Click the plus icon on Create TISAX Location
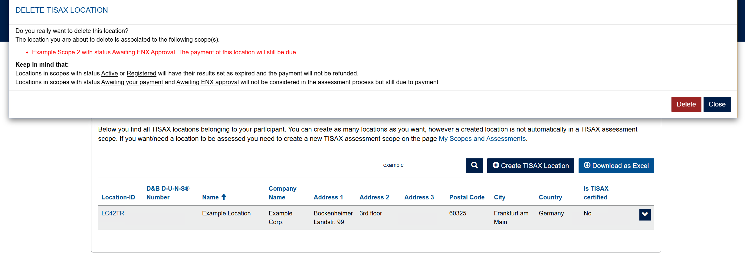The image size is (745, 254). pos(496,165)
